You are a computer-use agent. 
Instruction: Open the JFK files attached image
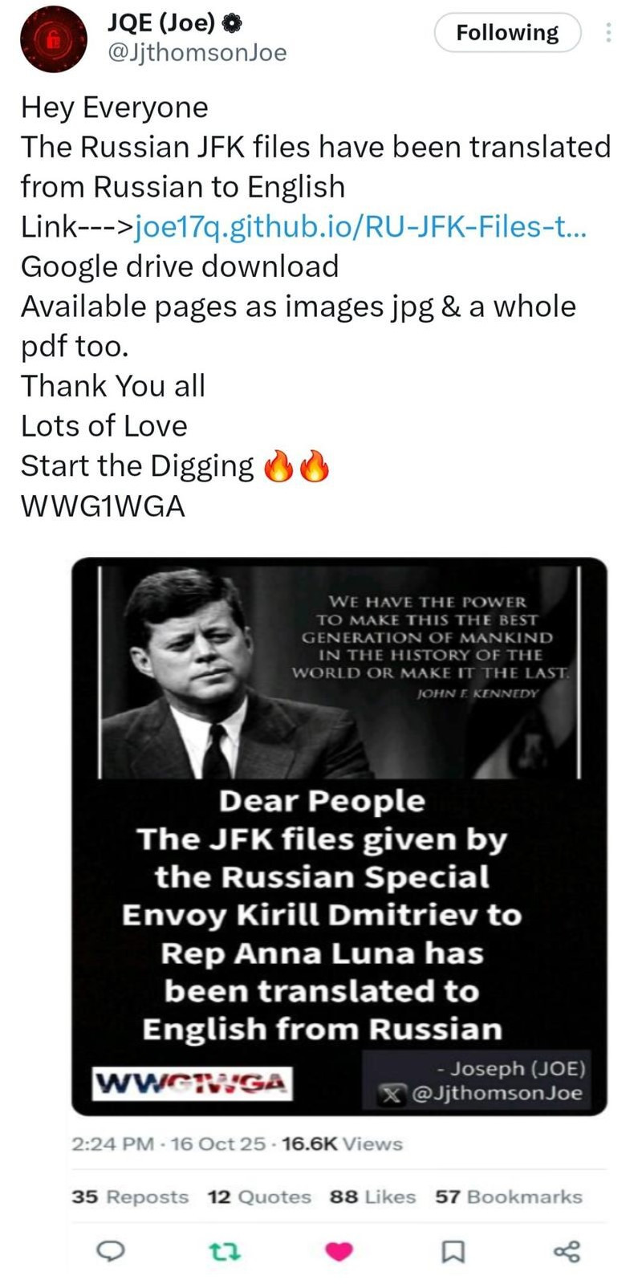(339, 836)
